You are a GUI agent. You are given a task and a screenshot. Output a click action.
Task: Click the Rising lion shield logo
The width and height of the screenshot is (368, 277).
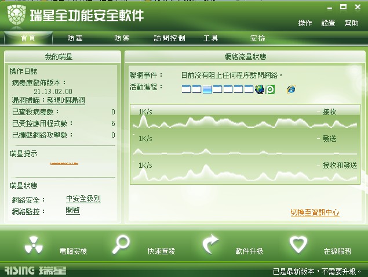pos(16,15)
